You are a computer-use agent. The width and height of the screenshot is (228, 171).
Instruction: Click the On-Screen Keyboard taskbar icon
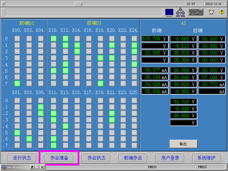tap(4, 168)
